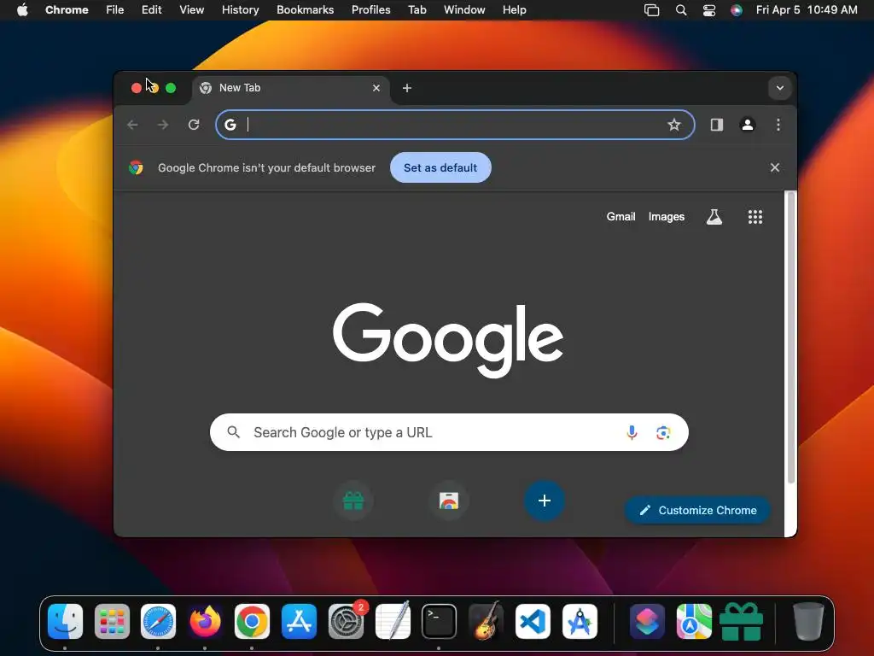Launch Firefox from the Dock

[205, 621]
